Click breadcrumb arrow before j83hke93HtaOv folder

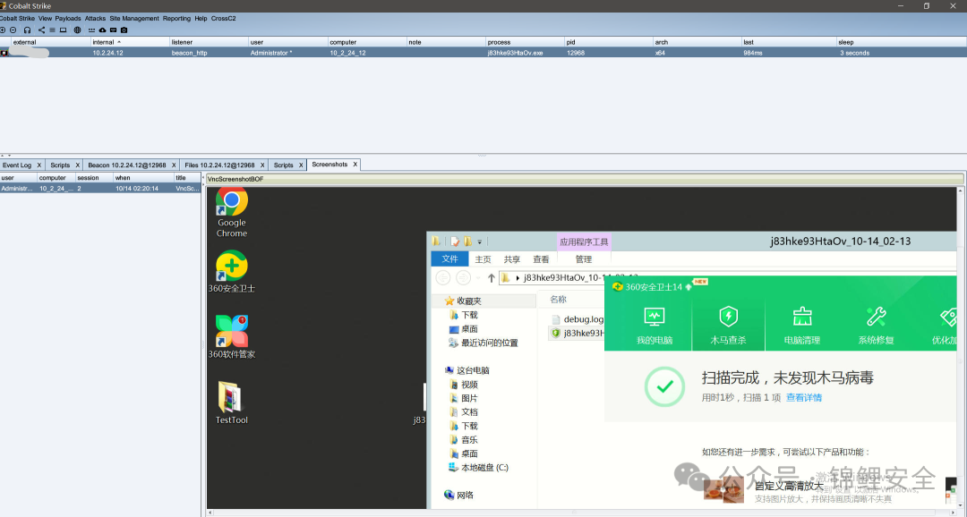coord(518,278)
